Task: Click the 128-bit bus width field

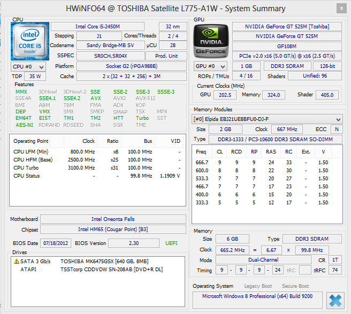Action: (x=327, y=66)
